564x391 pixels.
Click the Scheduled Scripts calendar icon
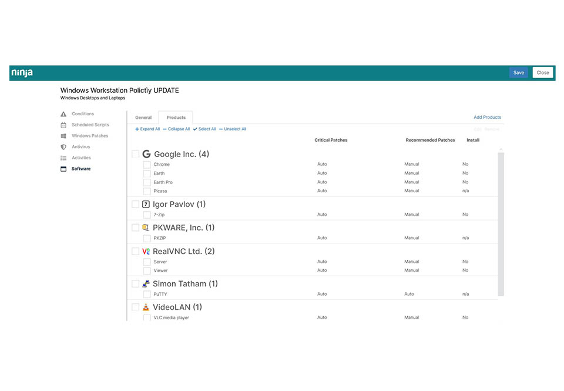[x=63, y=125]
